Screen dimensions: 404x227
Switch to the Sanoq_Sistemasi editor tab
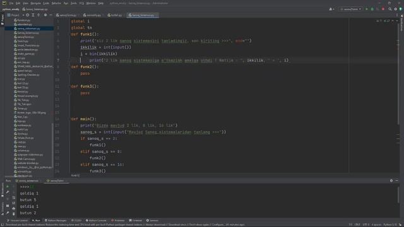pos(143,15)
